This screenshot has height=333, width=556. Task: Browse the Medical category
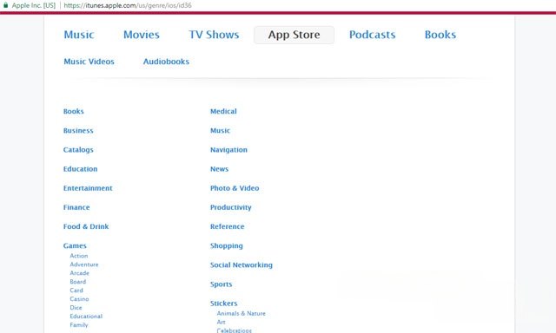(x=223, y=111)
